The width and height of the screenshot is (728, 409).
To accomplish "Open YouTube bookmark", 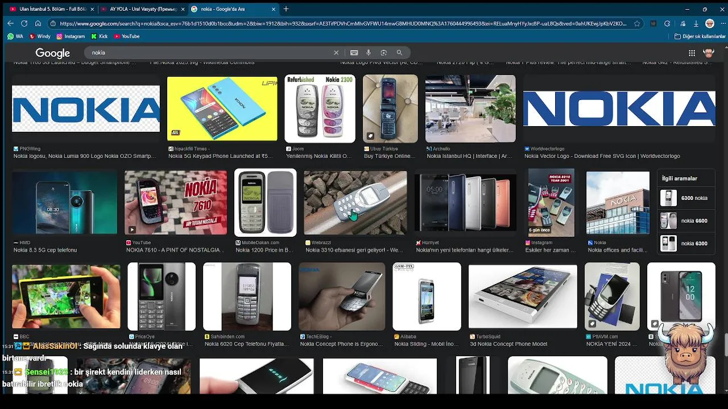I will click(x=126, y=36).
